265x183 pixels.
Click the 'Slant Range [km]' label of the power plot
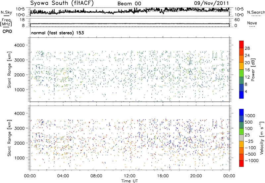pos(9,70)
